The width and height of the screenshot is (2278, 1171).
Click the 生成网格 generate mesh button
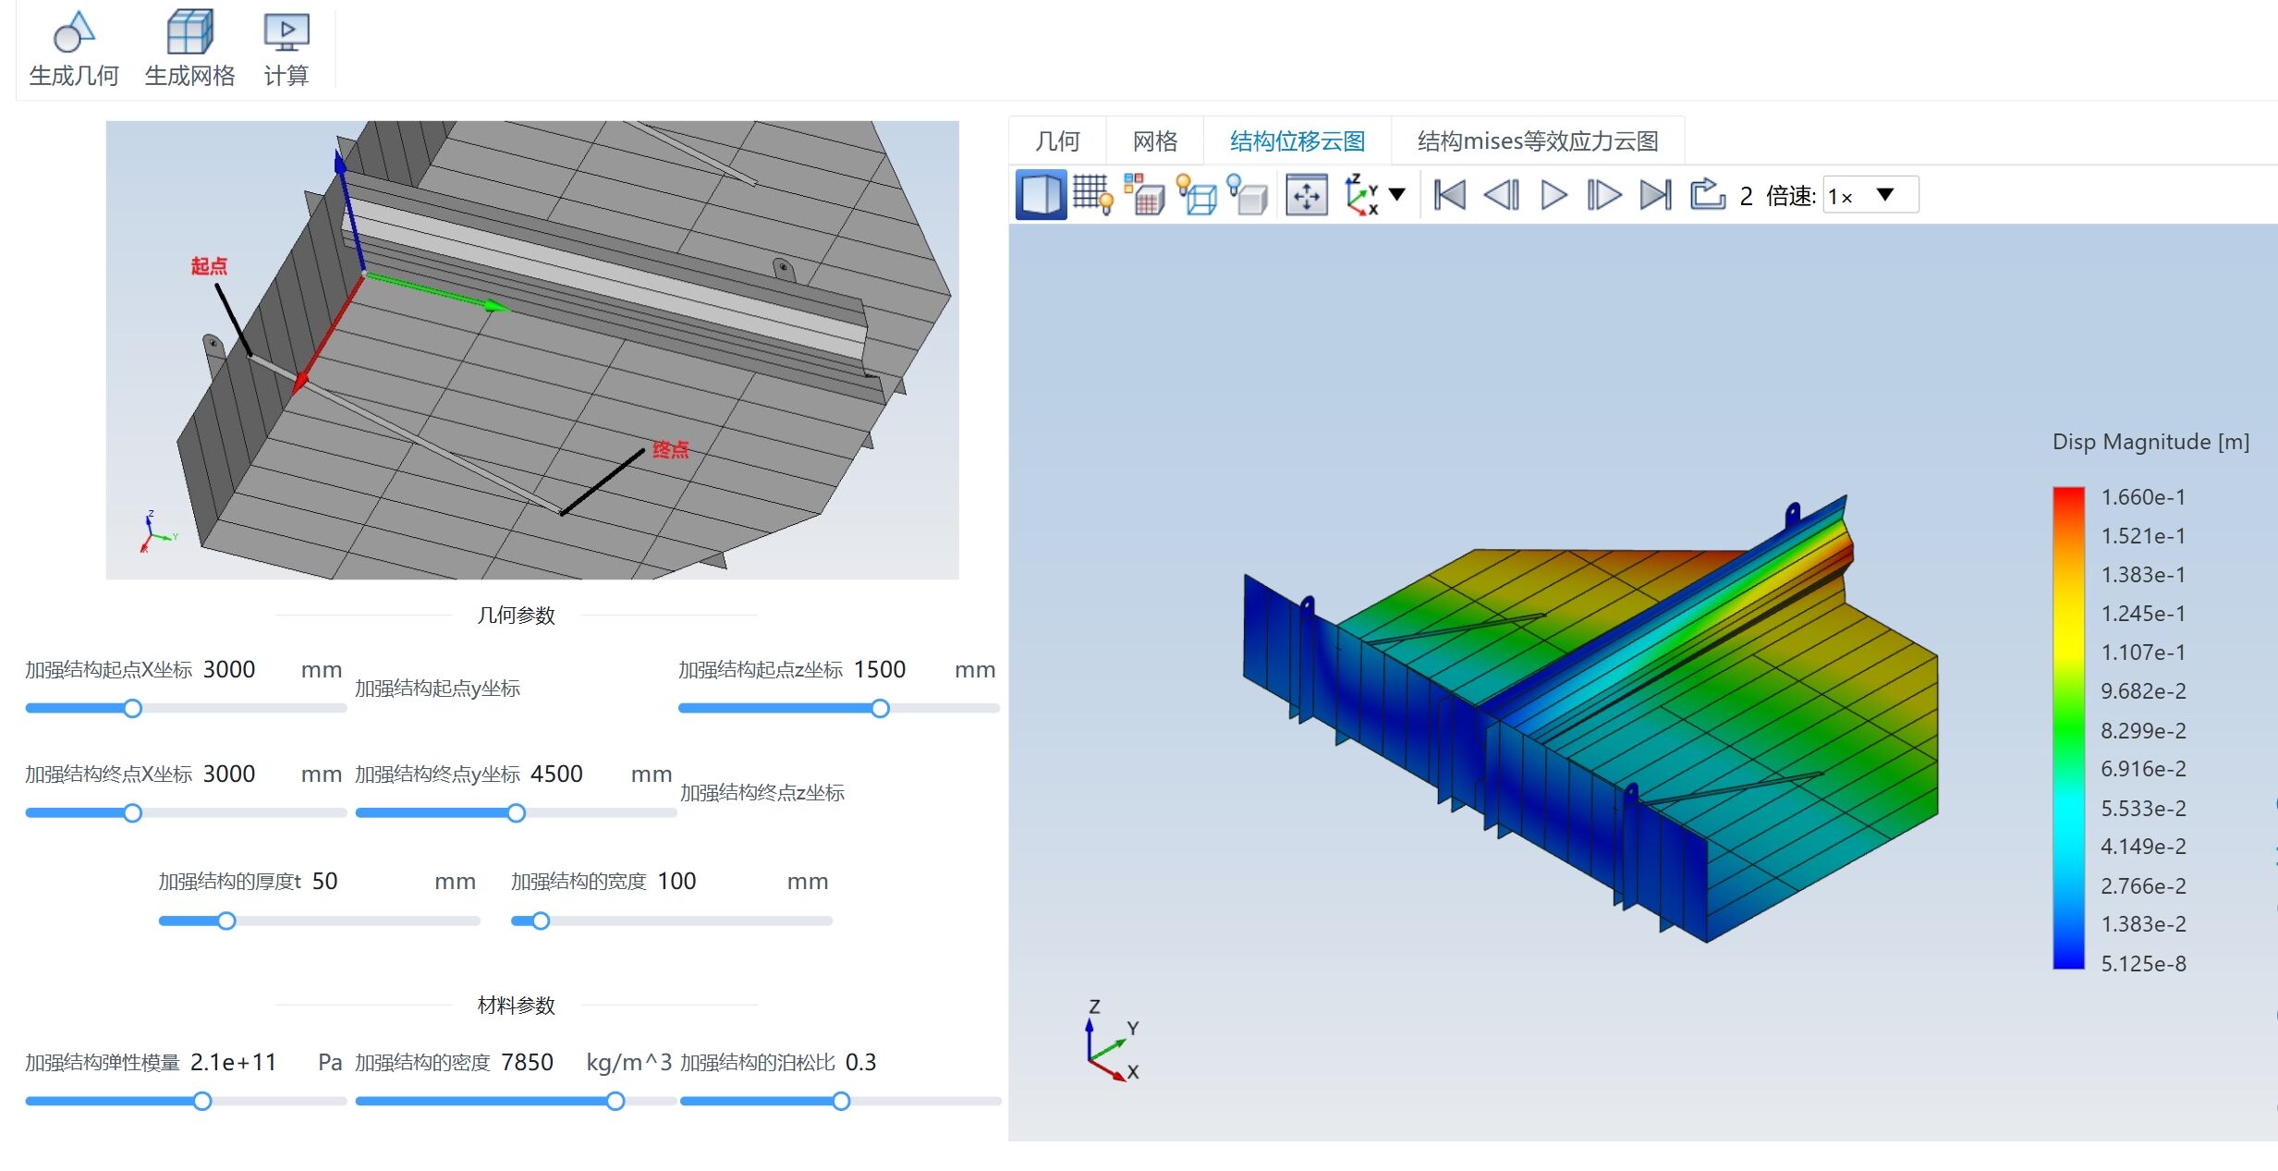189,49
